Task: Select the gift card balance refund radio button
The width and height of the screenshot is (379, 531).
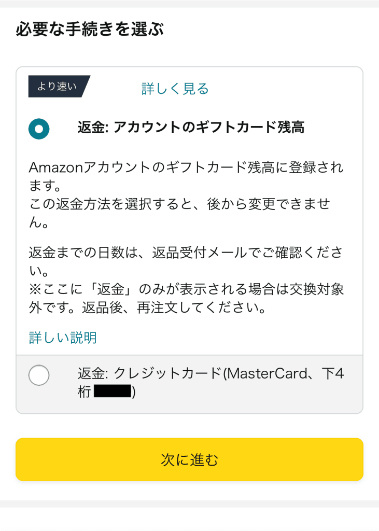Action: 39,129
